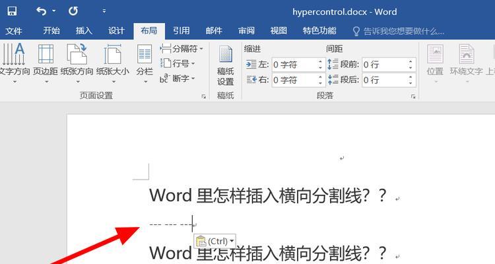Click the 段前 spacing before icon
This screenshot has height=264, width=495.
point(333,64)
